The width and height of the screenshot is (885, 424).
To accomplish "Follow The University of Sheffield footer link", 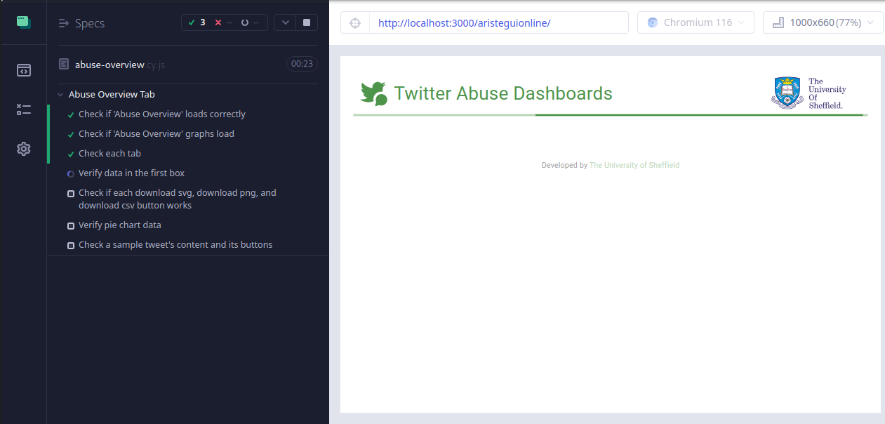I will pyautogui.click(x=634, y=166).
